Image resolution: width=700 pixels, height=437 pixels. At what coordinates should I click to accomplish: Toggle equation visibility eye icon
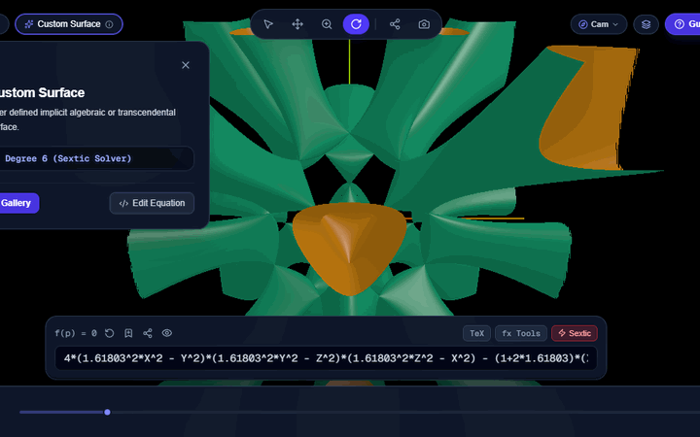tap(167, 333)
